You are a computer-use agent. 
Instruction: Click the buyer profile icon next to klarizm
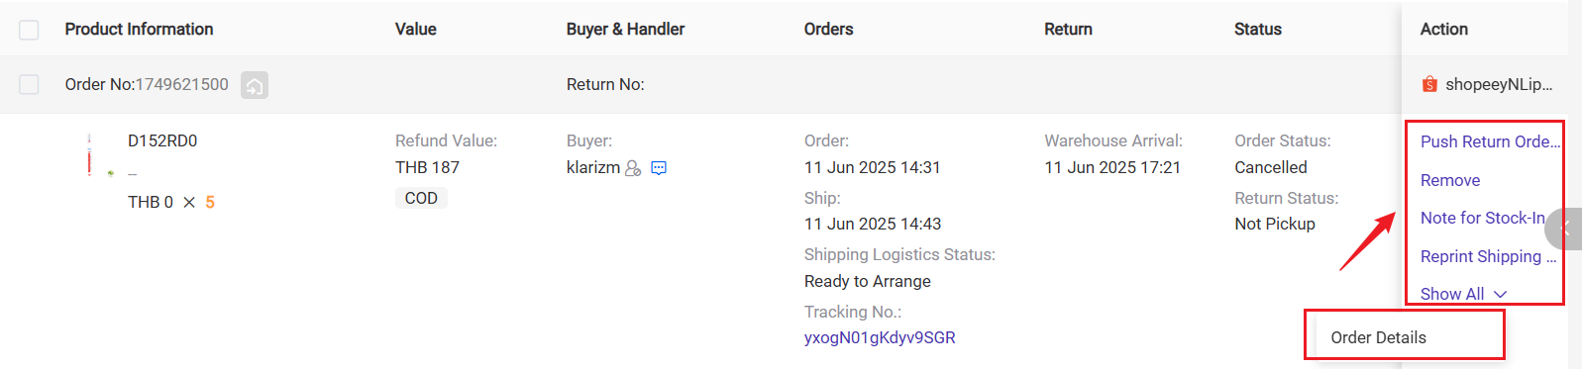(633, 168)
